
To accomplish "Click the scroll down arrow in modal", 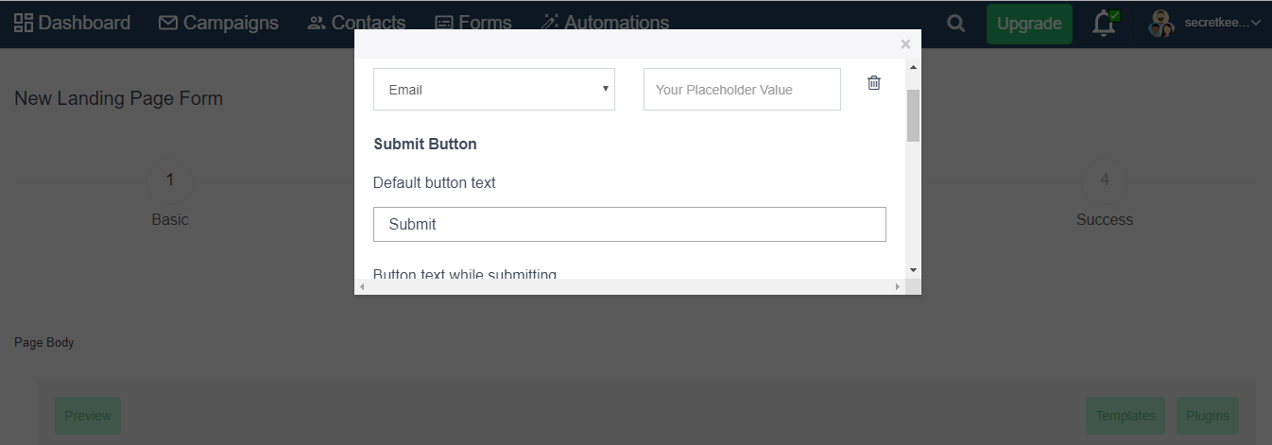I will (913, 270).
